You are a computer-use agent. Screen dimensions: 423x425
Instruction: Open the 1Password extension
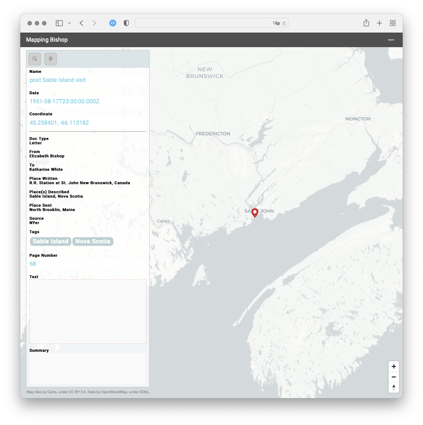113,23
